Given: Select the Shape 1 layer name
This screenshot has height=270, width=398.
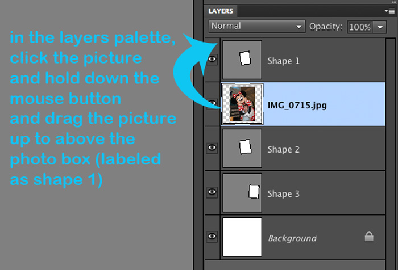Looking at the screenshot, I should (x=284, y=61).
